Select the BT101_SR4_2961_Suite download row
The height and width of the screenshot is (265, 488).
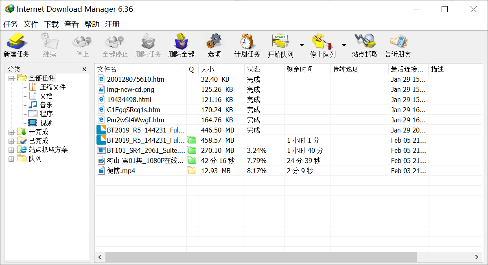[x=289, y=150]
